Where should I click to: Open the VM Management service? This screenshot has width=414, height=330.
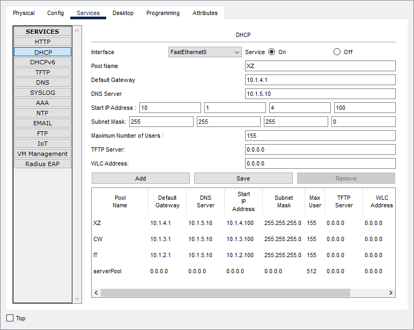pos(42,154)
